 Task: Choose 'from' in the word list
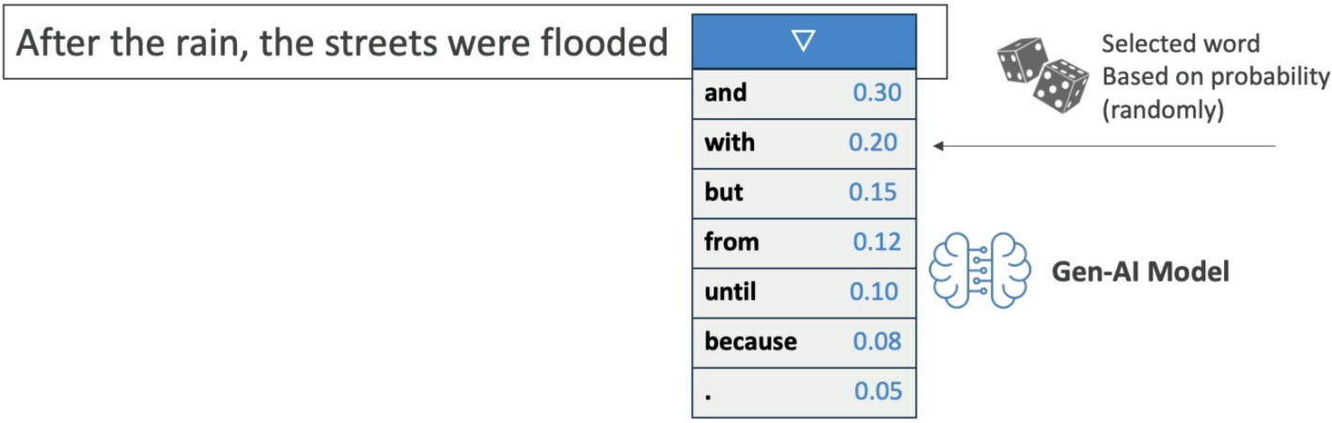804,243
